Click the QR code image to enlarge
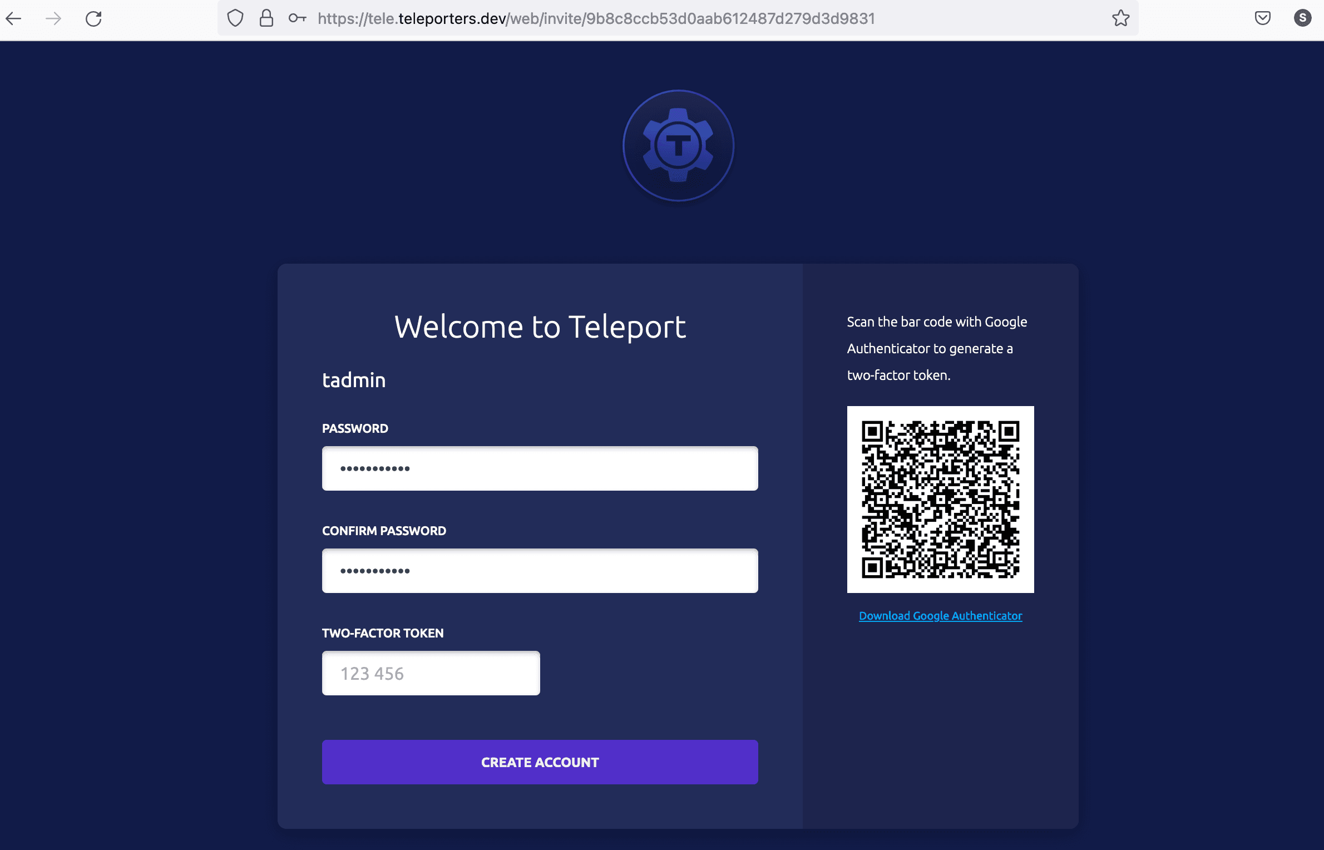The height and width of the screenshot is (850, 1324). pyautogui.click(x=940, y=498)
